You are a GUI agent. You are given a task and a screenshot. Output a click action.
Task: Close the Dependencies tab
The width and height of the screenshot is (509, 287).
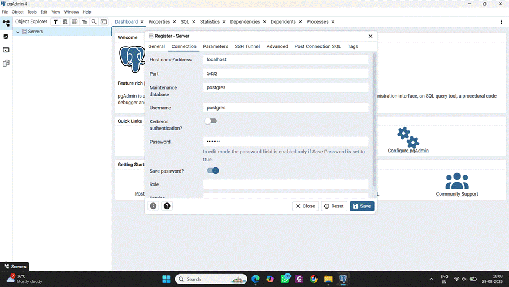(264, 21)
